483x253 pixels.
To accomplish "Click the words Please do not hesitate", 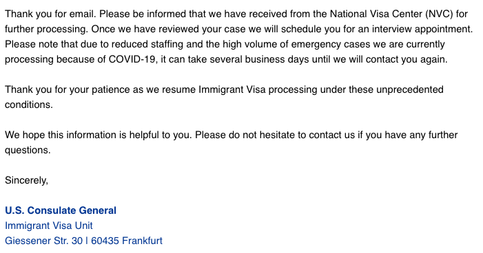I will [x=245, y=135].
